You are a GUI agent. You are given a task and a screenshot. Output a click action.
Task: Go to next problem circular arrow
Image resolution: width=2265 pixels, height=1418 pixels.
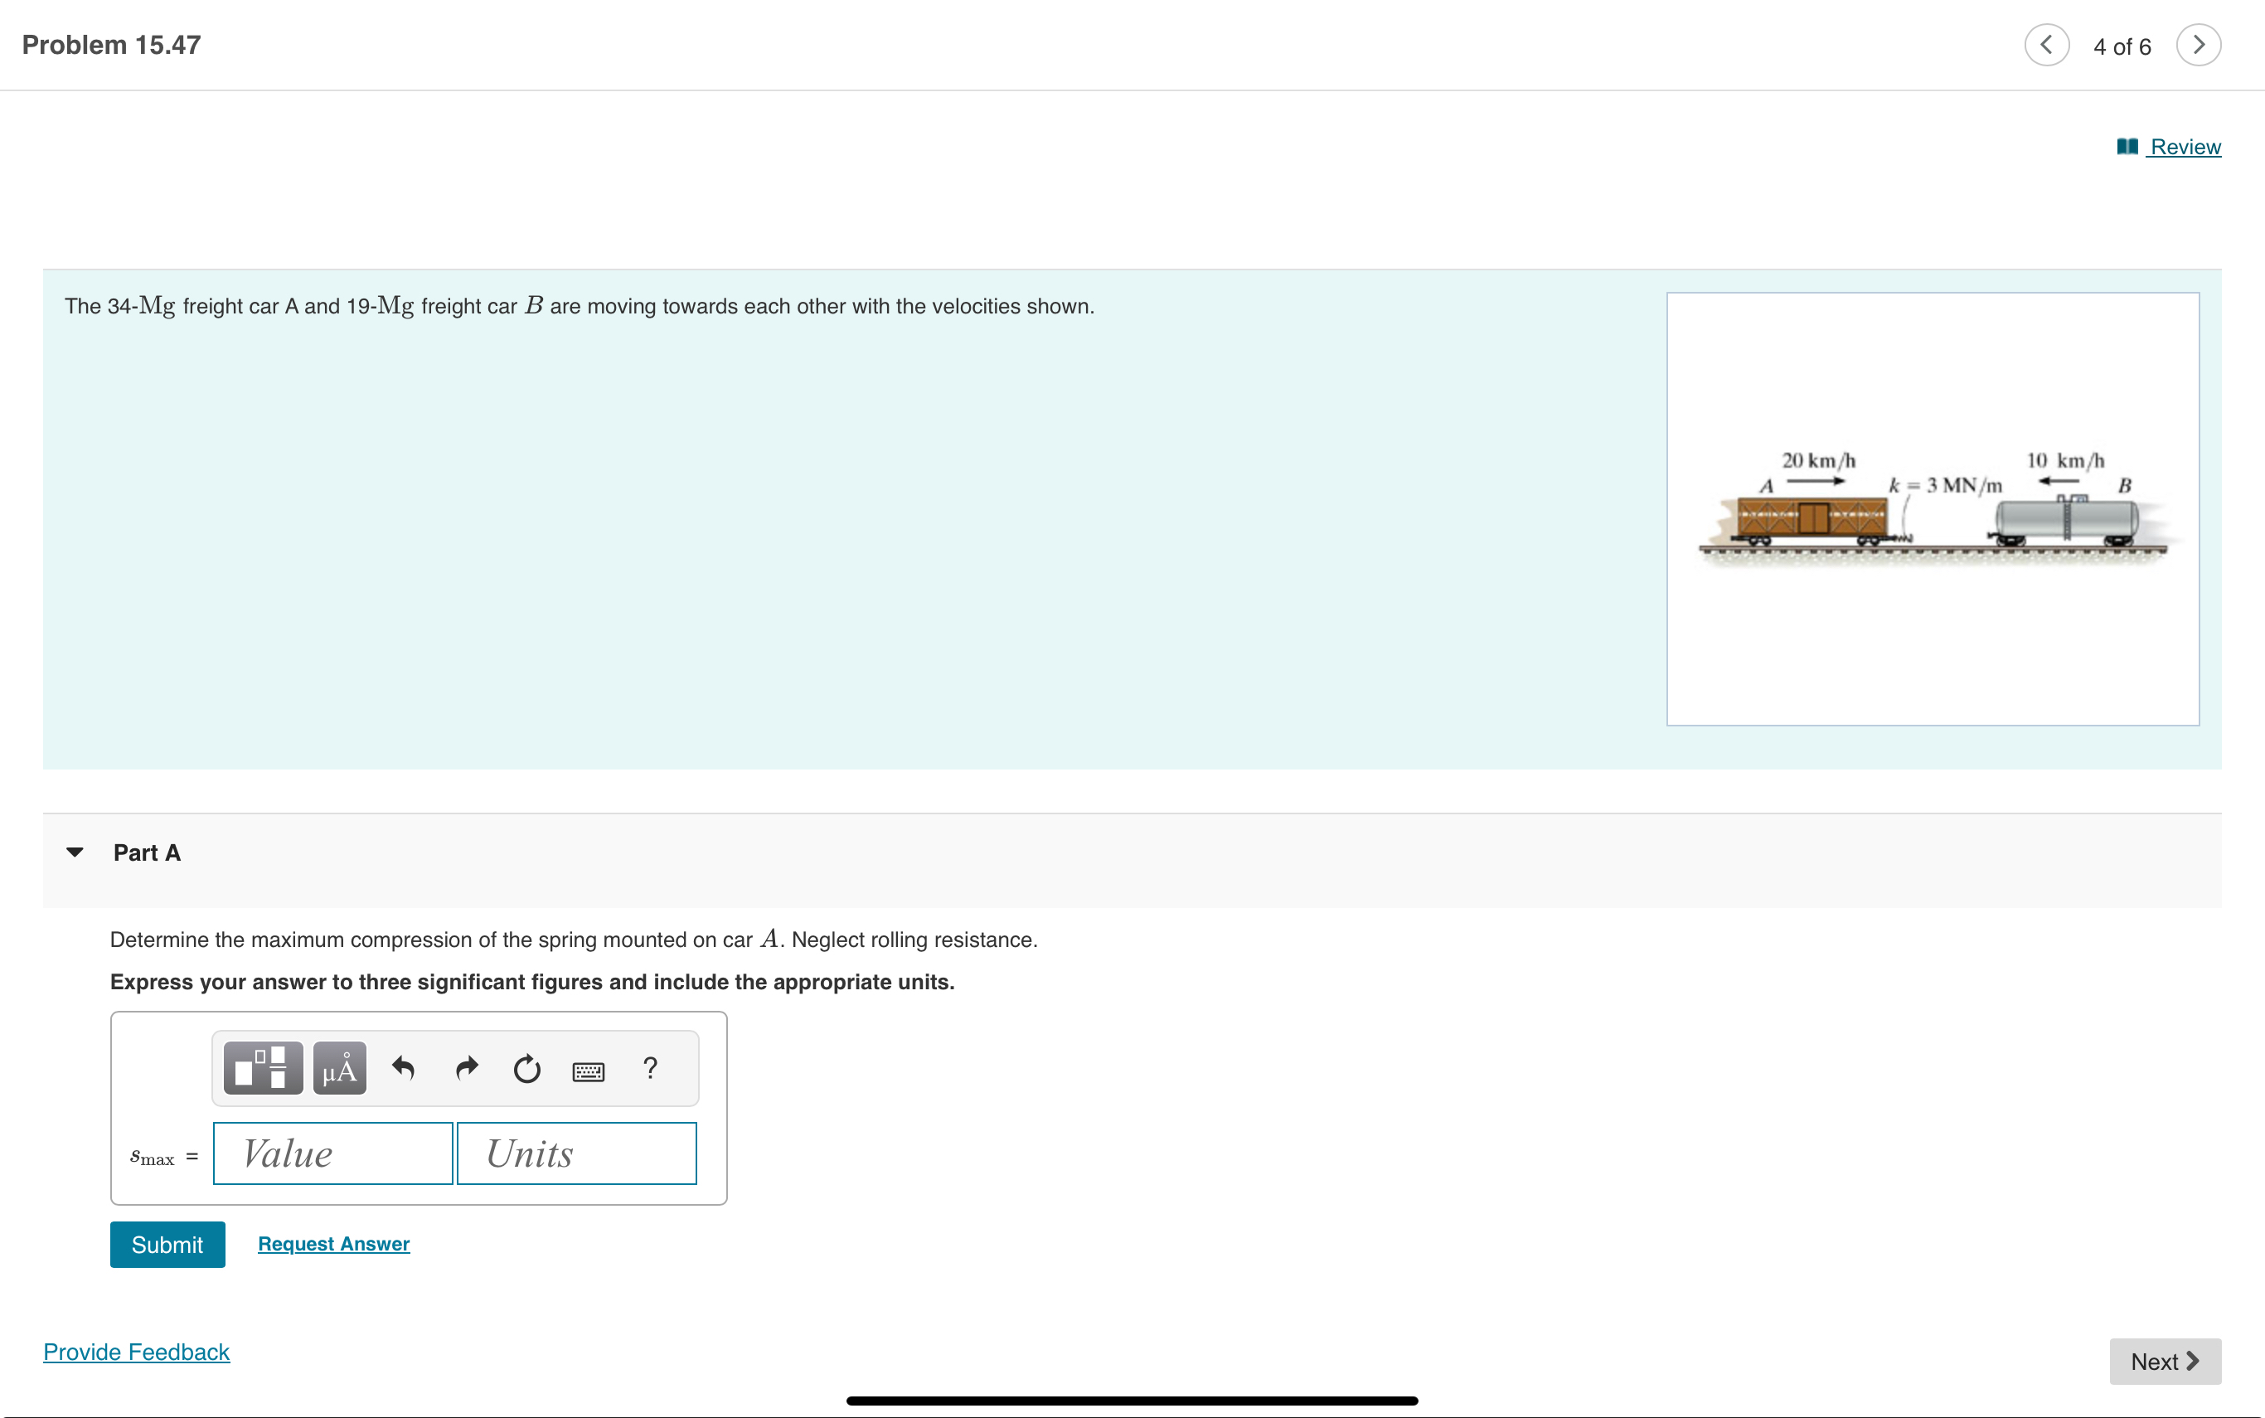click(2198, 45)
